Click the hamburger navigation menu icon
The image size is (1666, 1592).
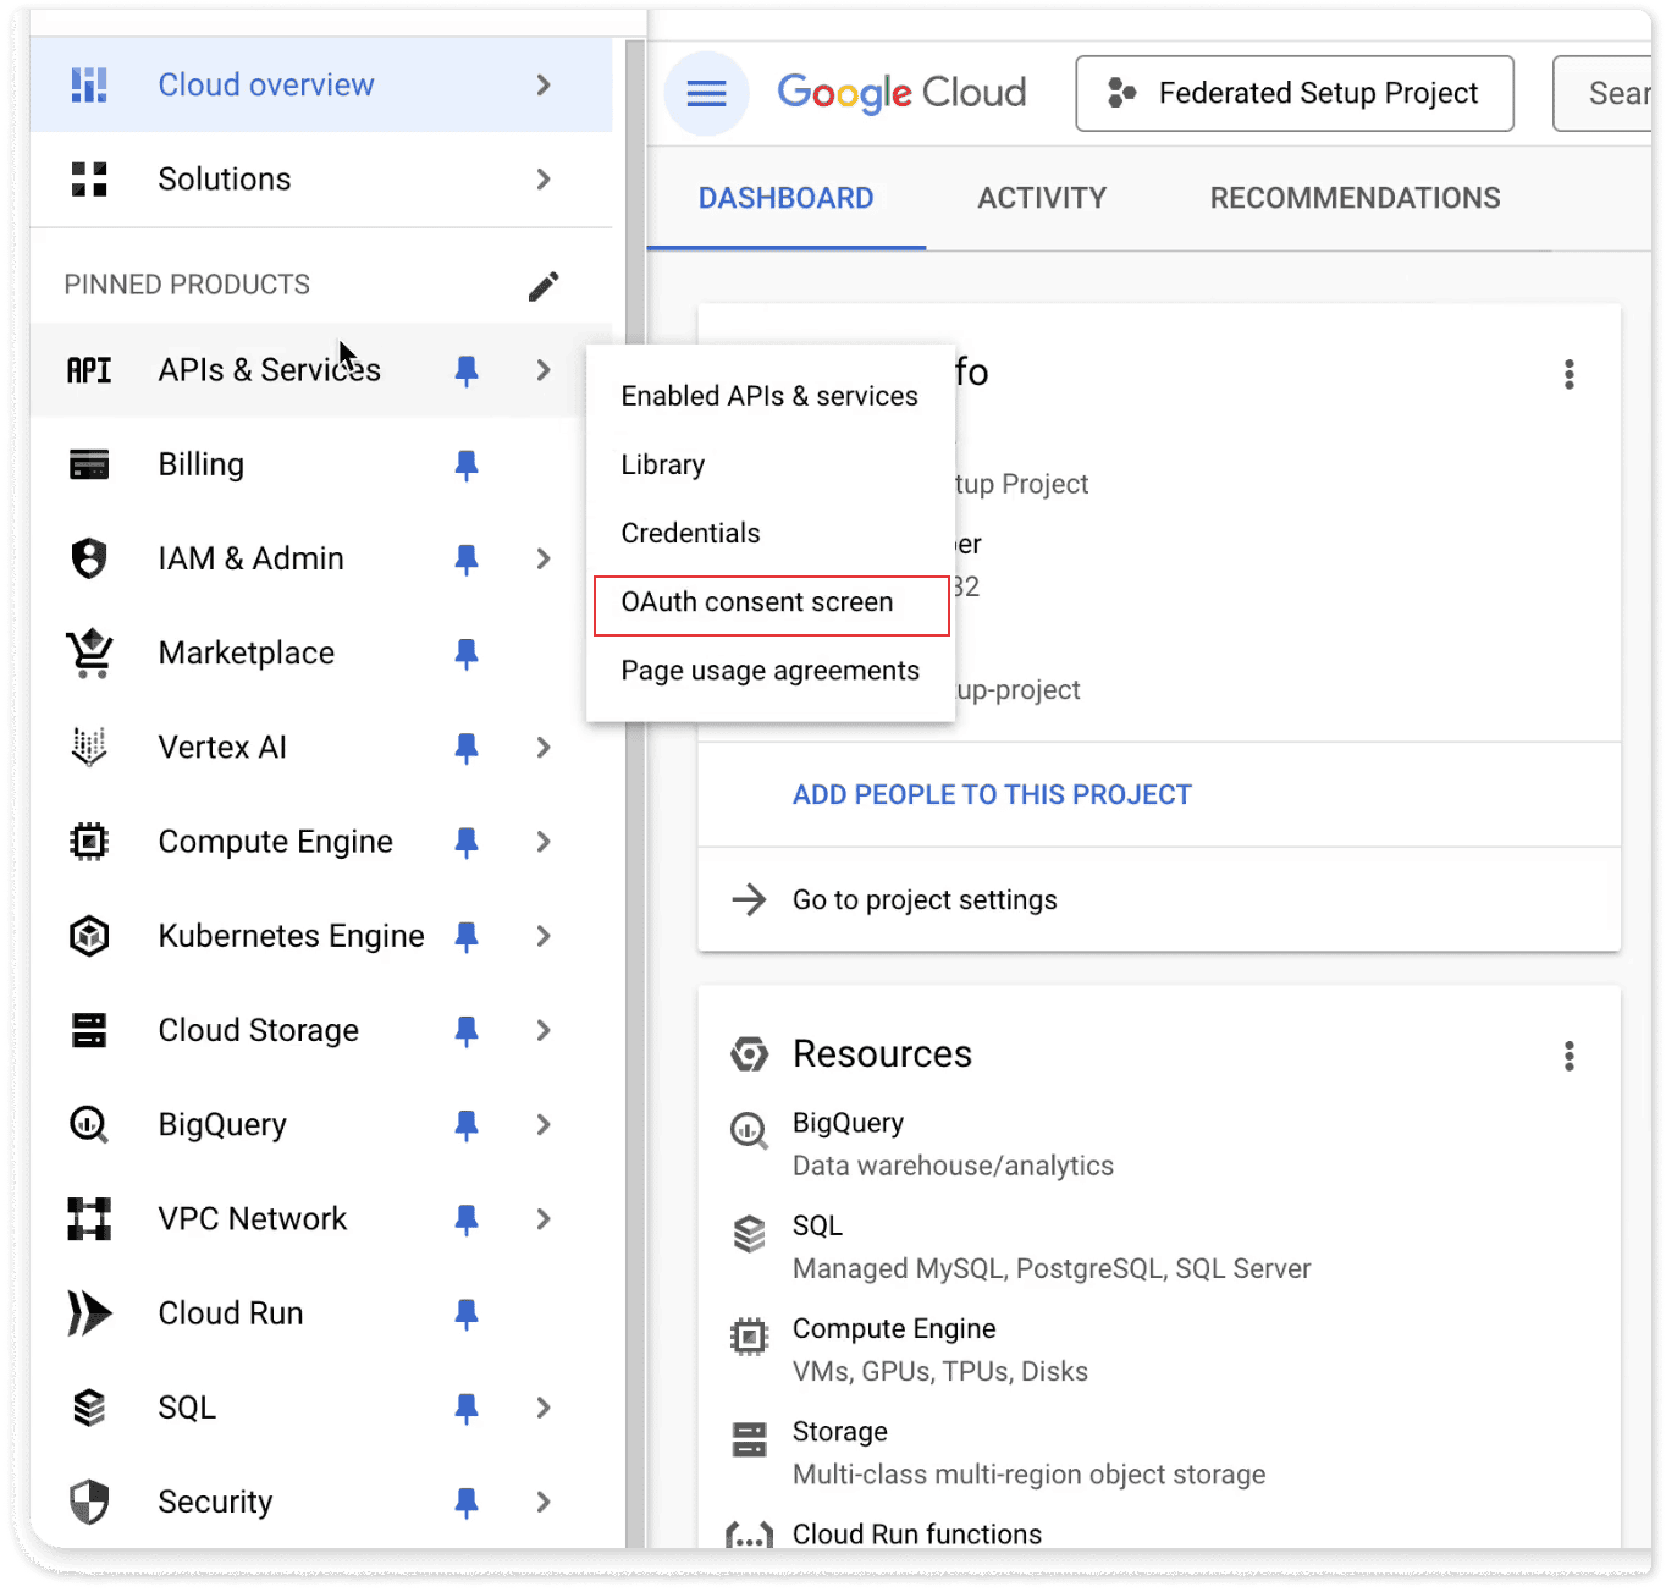706,93
